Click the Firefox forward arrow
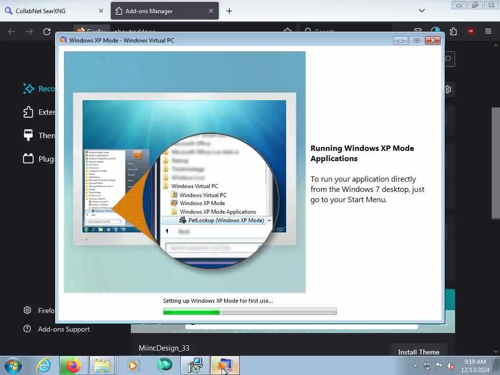Image resolution: width=500 pixels, height=375 pixels. click(29, 31)
